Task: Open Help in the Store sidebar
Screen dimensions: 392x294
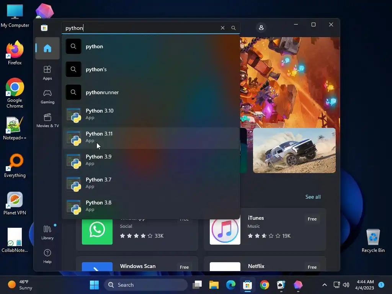Action: (x=47, y=256)
